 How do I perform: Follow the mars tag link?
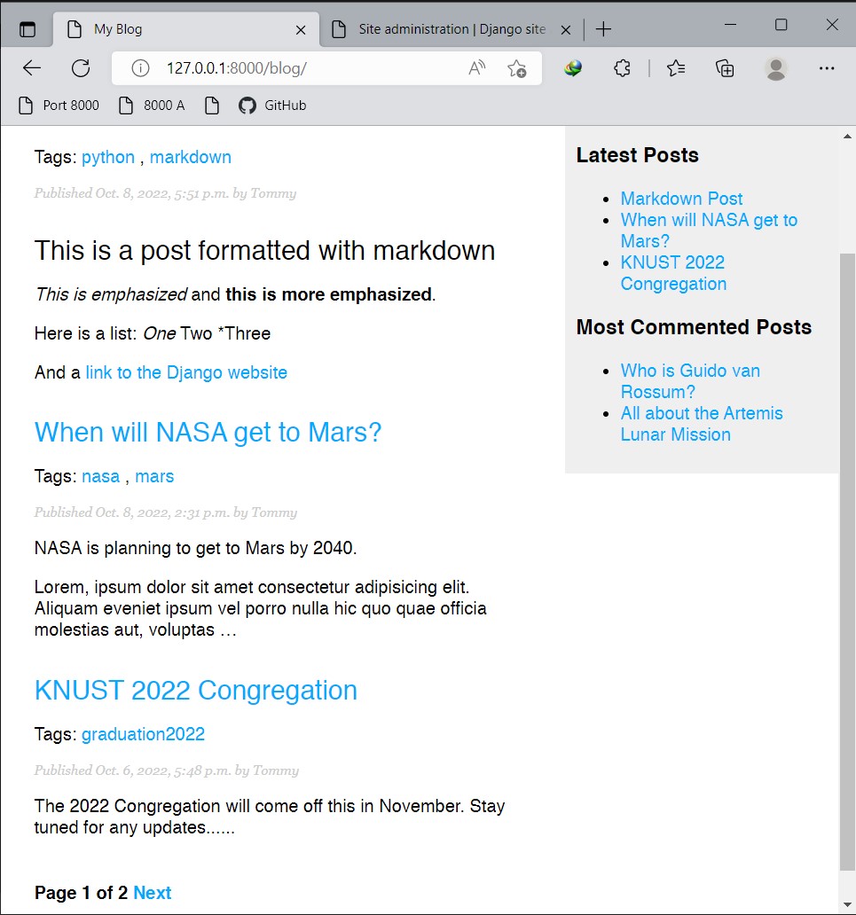[154, 476]
